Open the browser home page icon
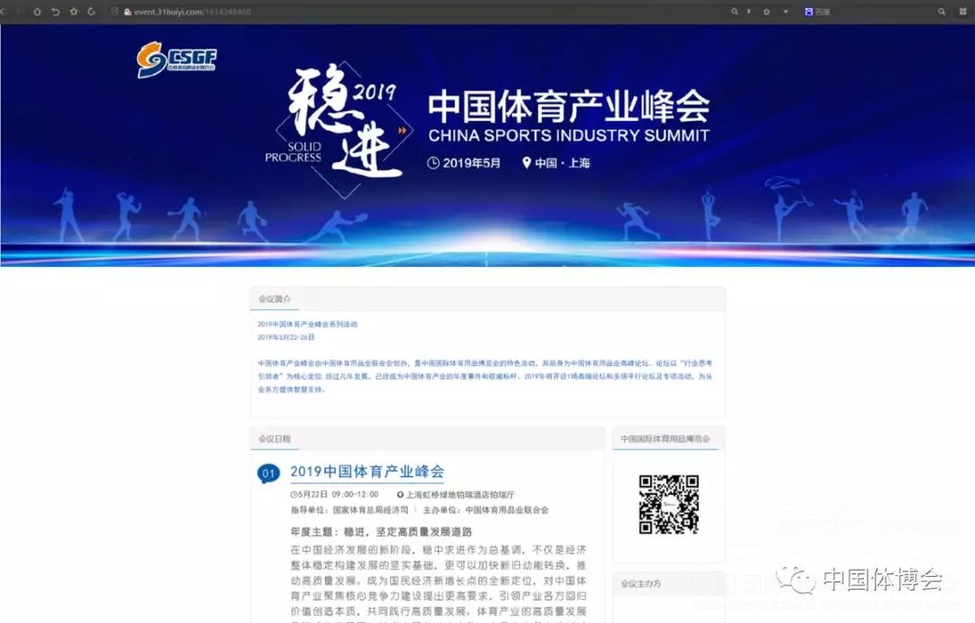This screenshot has height=623, width=975. click(x=37, y=12)
